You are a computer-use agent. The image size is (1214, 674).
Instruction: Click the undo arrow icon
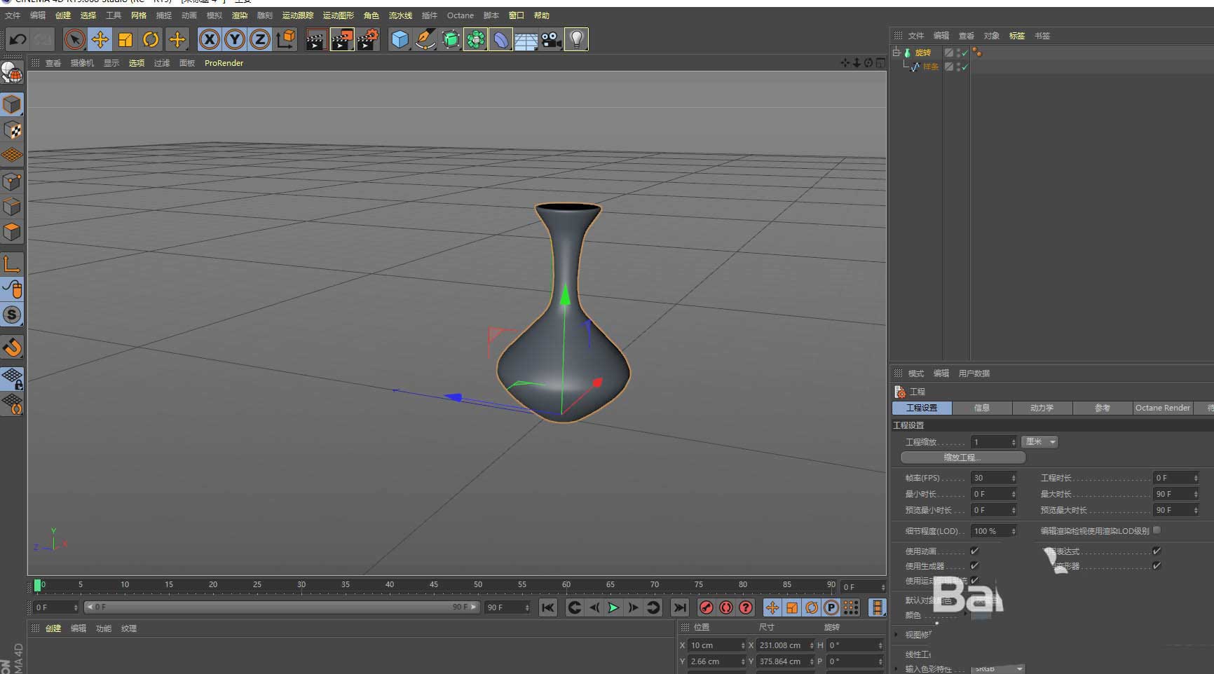(18, 40)
